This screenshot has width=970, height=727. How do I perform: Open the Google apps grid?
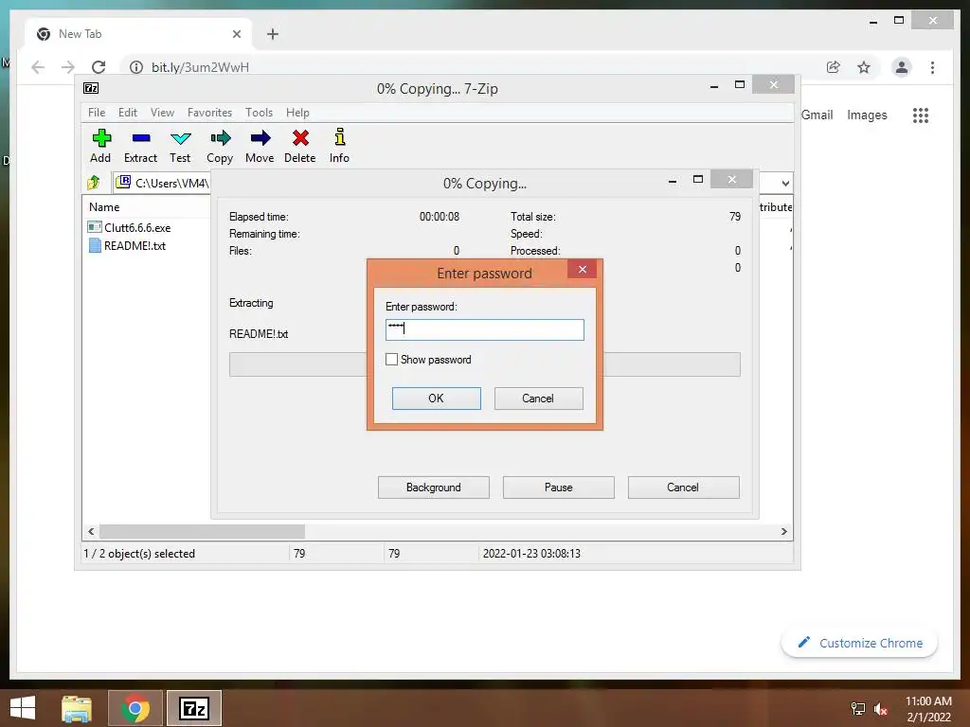921,115
